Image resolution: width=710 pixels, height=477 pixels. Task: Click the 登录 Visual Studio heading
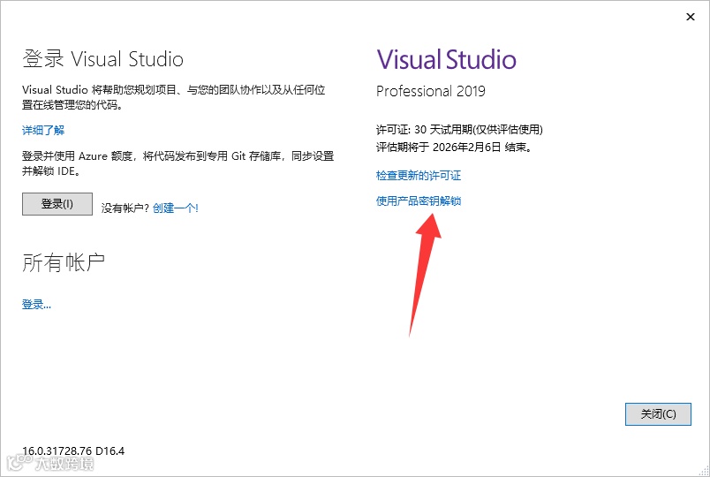pos(102,59)
